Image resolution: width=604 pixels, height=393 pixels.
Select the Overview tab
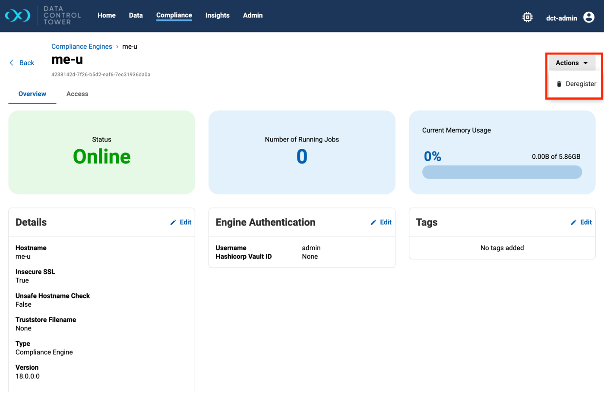pos(32,94)
